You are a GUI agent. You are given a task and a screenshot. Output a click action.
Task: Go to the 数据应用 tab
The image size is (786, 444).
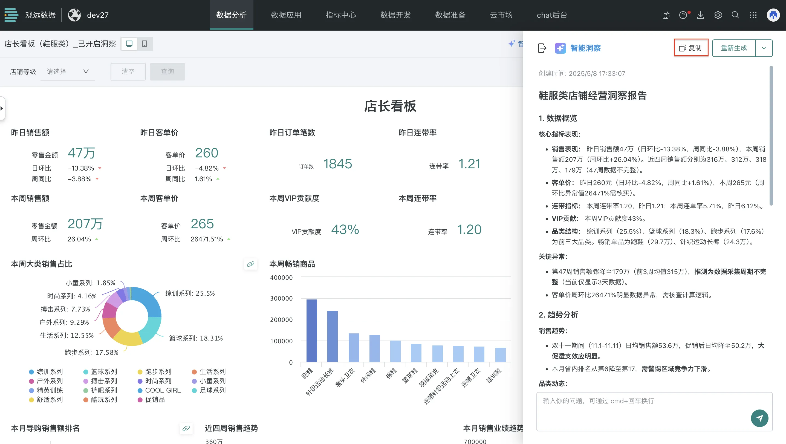(286, 15)
